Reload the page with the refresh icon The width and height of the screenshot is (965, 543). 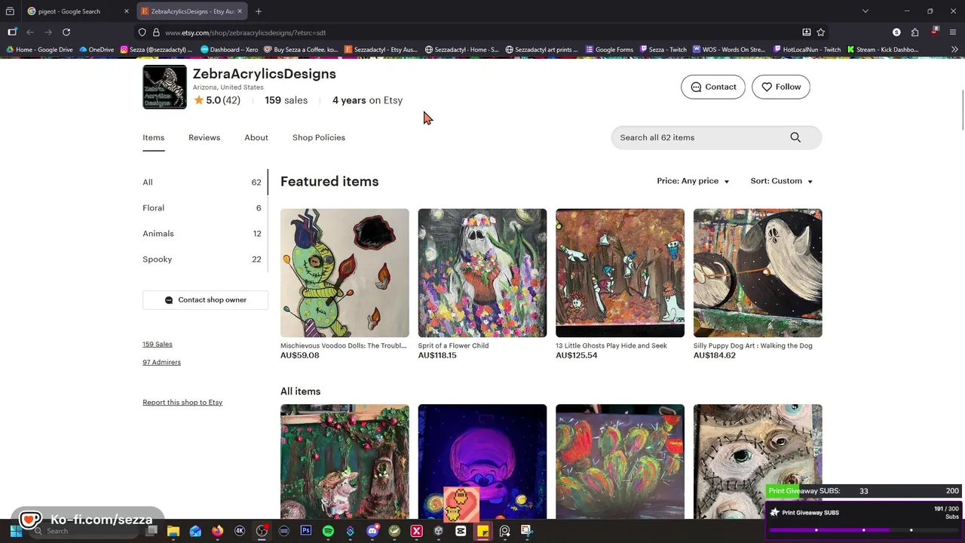tap(66, 32)
